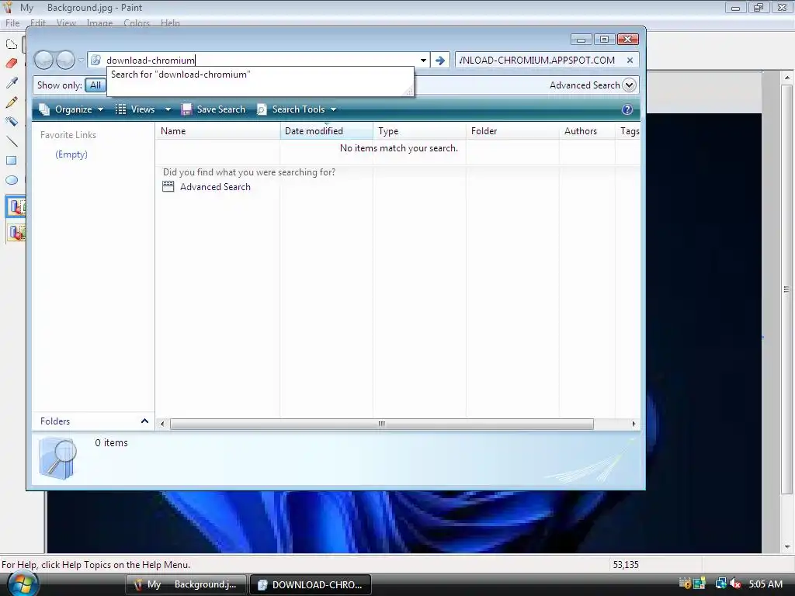795x596 pixels.
Task: Click the Windows security alert tray icon
Action: pyautogui.click(x=685, y=584)
